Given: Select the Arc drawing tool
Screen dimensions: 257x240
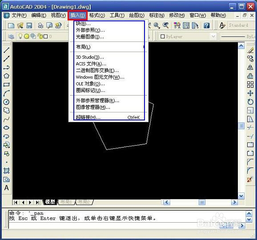Looking at the screenshot, I should tap(6, 93).
